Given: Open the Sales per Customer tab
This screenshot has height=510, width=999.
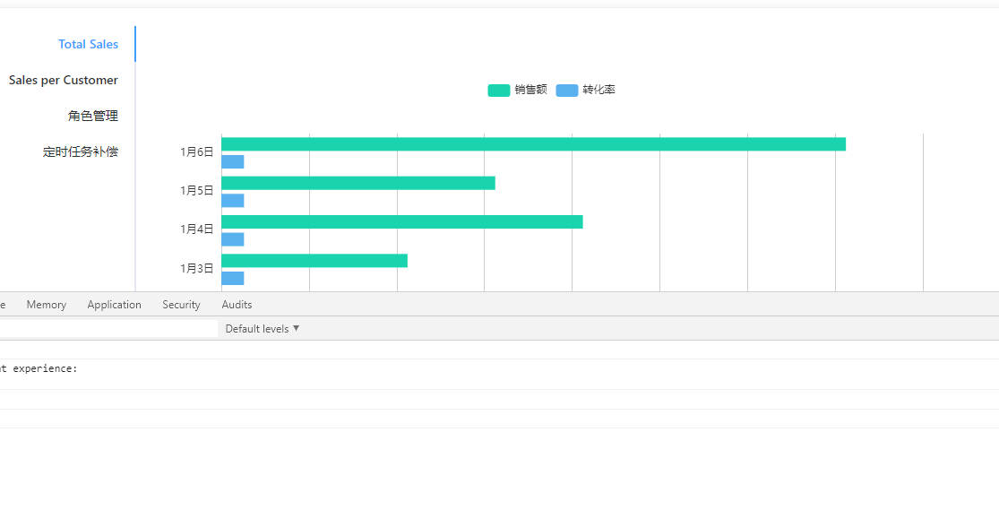Looking at the screenshot, I should 63,81.
